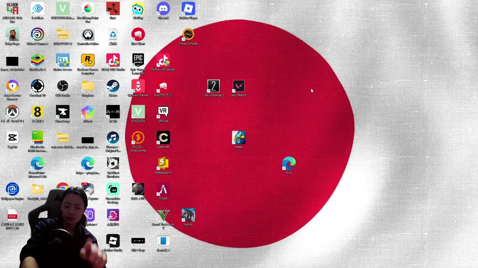Open the BALL x PIT game icon
Viewport: 478px width, 268px height.
[x=138, y=189]
